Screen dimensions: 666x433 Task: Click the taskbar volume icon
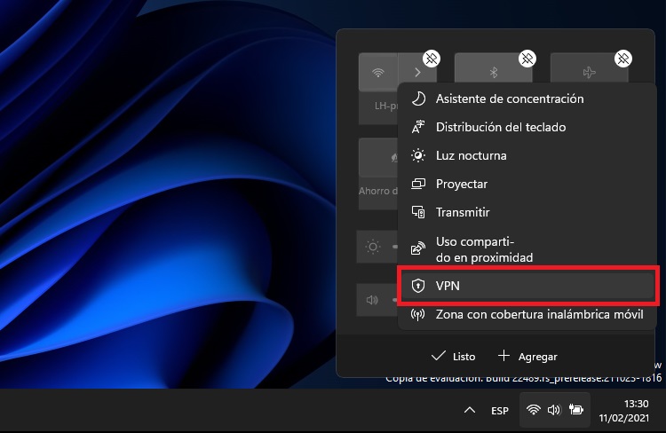[554, 410]
